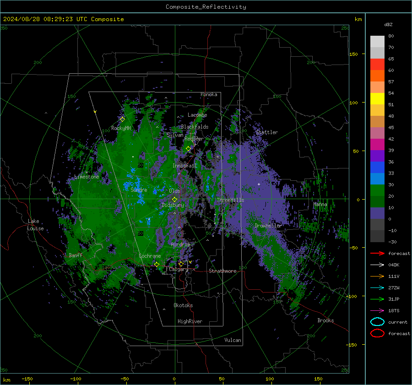
Task: Click the Sundre label
Action: pyautogui.click(x=139, y=190)
